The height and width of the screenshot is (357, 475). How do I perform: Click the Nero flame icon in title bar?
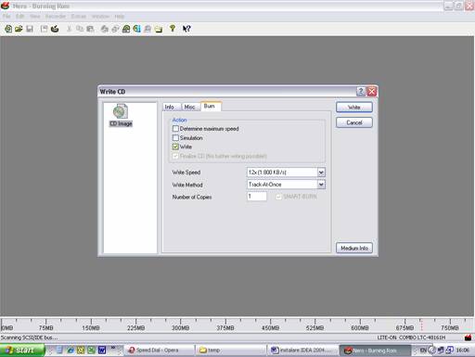click(x=6, y=6)
